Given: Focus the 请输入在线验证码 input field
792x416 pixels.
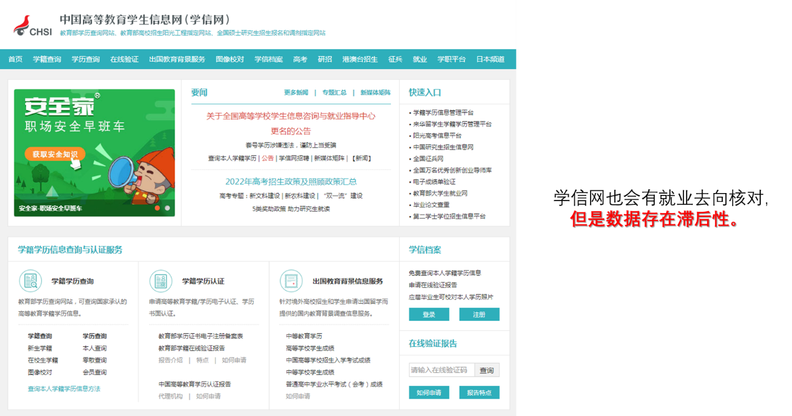Looking at the screenshot, I should 442,371.
